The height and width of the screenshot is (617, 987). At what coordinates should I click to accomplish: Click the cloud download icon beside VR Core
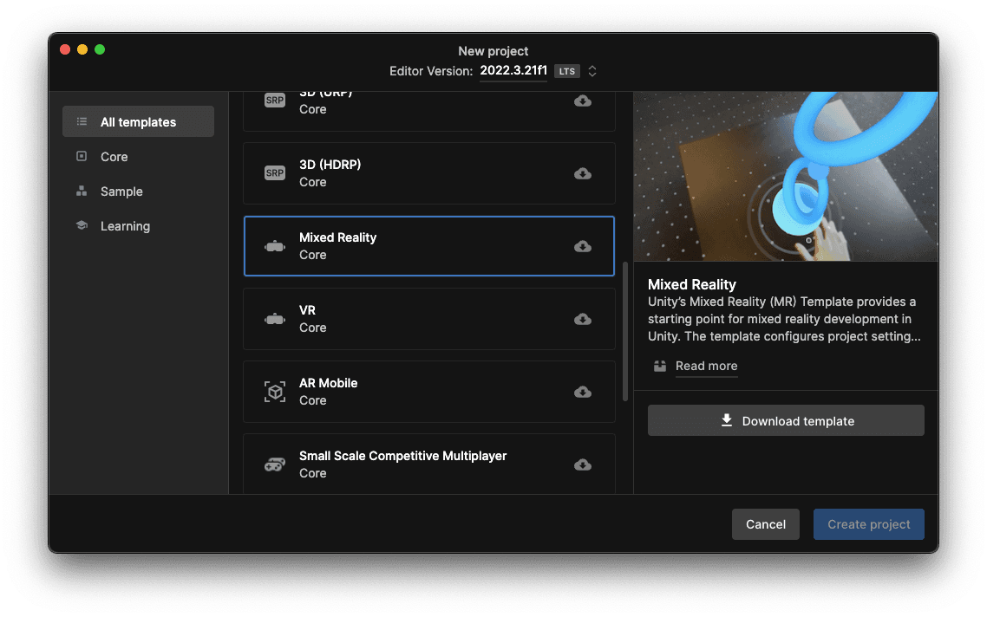pyautogui.click(x=582, y=319)
